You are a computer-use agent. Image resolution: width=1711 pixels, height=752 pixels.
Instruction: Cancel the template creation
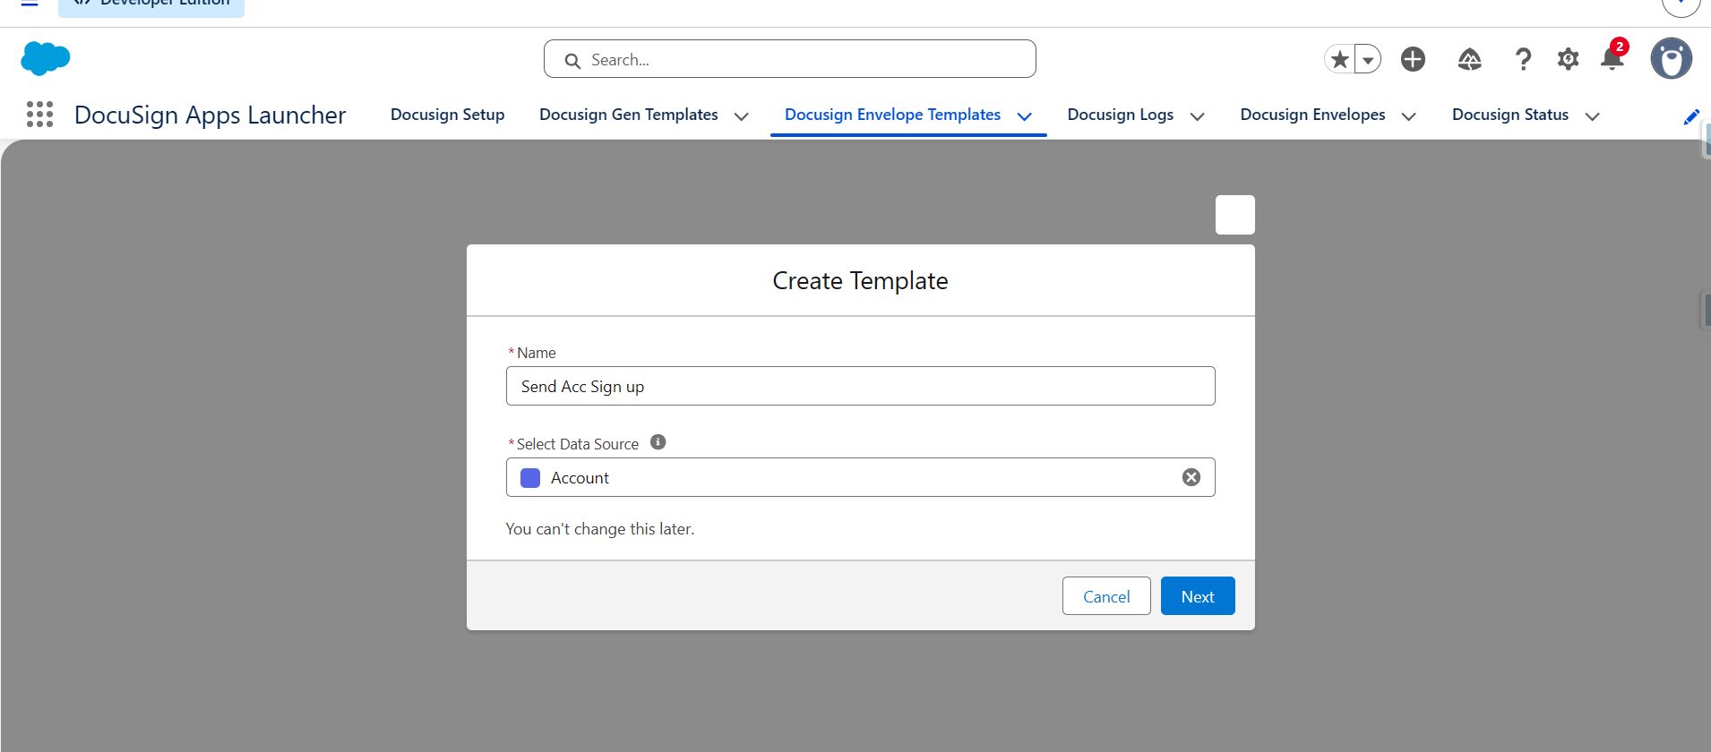pos(1106,596)
